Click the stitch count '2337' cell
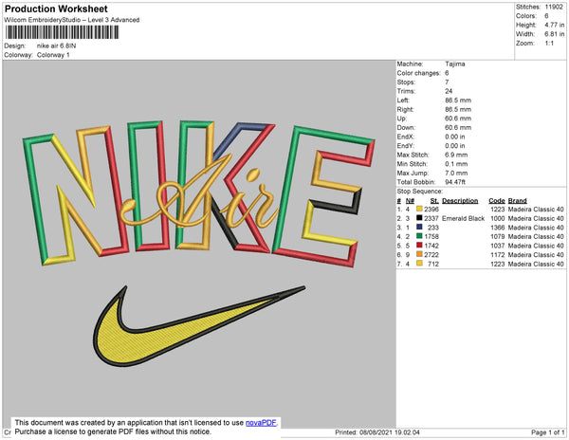 click(431, 218)
